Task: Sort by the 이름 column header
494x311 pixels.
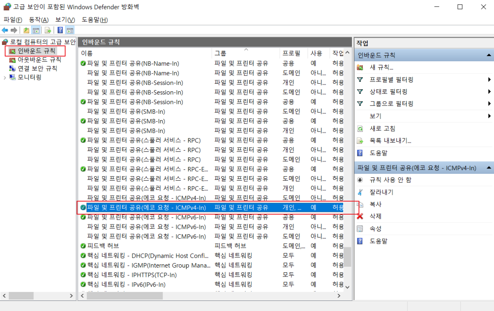Action: [x=145, y=53]
